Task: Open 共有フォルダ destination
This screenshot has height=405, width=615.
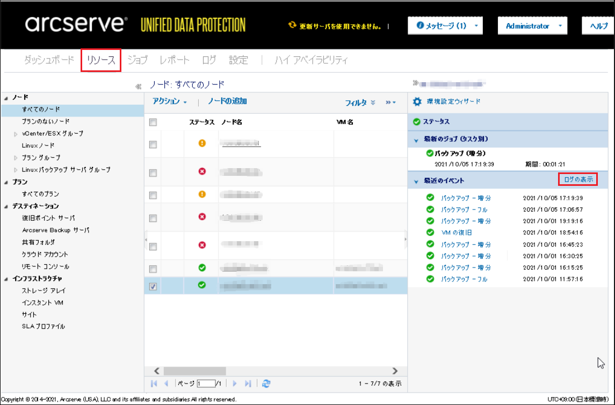Action: coord(38,242)
